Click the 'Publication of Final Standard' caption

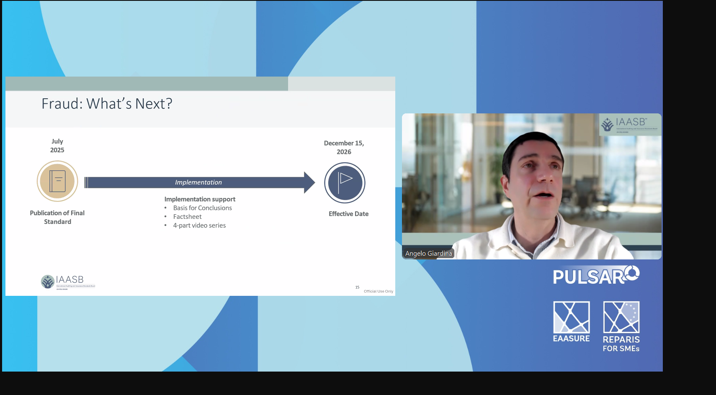tap(57, 217)
